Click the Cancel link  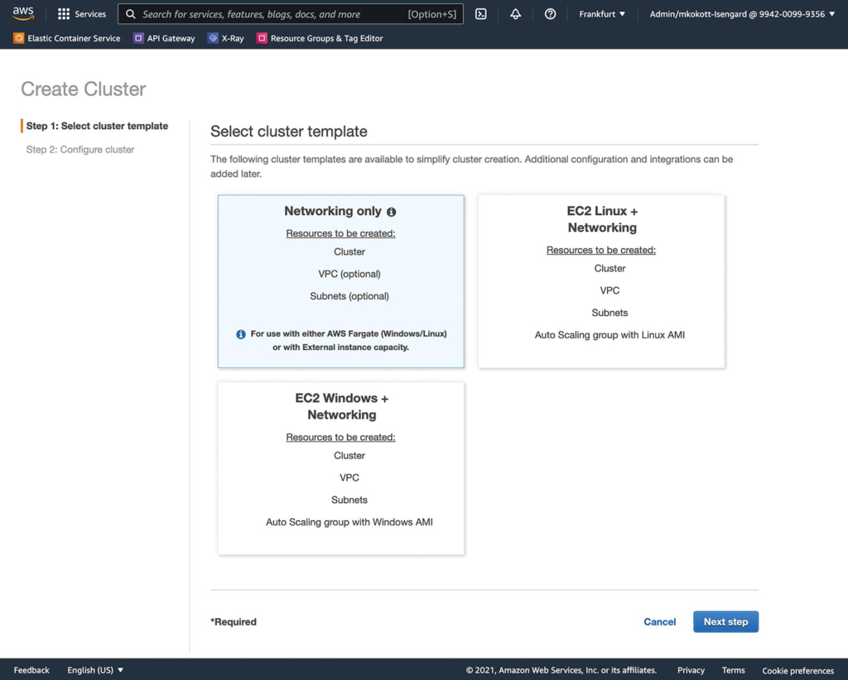point(659,621)
